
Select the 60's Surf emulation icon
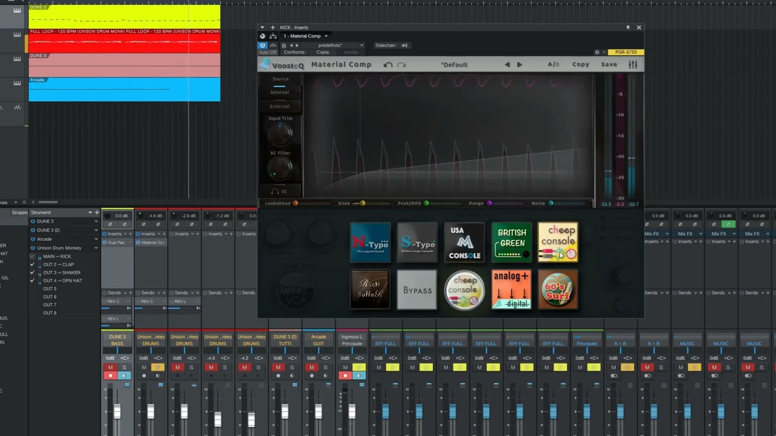coord(558,289)
